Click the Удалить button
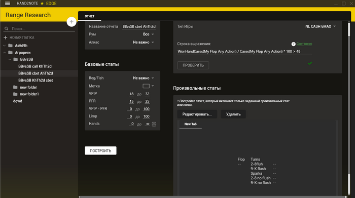Viewport: 355px width, 198px height. point(233,114)
